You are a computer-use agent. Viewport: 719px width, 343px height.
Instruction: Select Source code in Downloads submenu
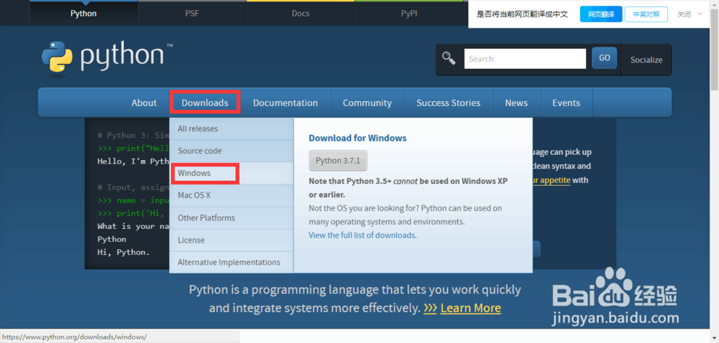(x=232, y=151)
